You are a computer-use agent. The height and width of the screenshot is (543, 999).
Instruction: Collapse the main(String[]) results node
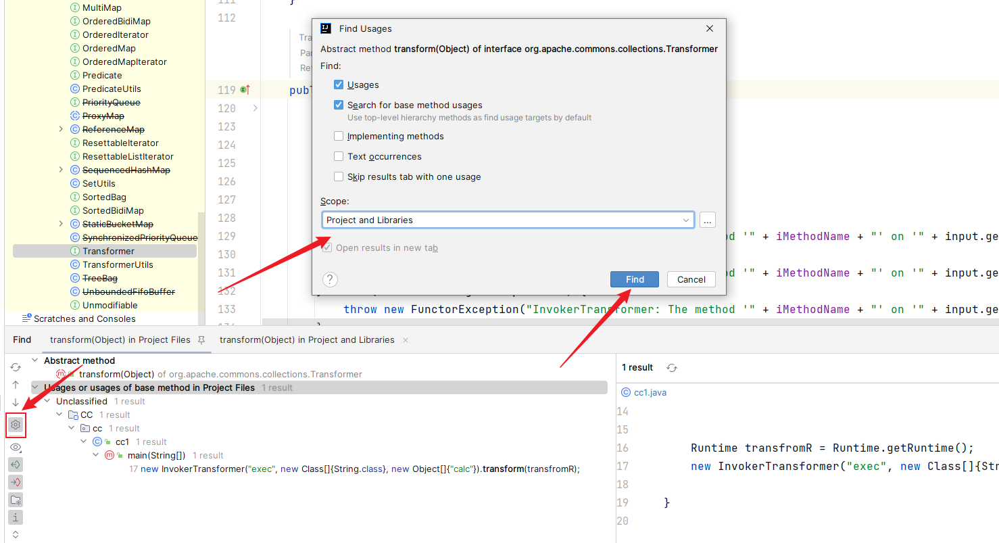point(96,455)
